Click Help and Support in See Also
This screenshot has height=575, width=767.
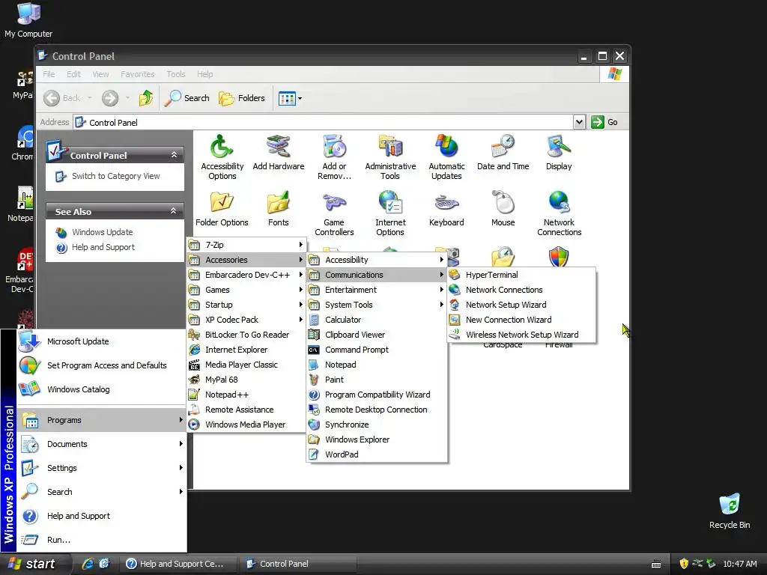[103, 247]
